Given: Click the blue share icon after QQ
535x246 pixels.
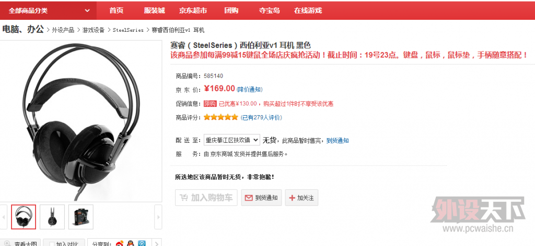Looking at the screenshot, I should click(x=142, y=243).
